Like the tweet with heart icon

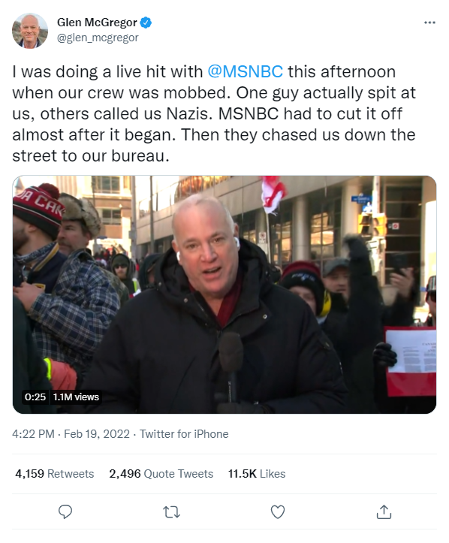[278, 512]
